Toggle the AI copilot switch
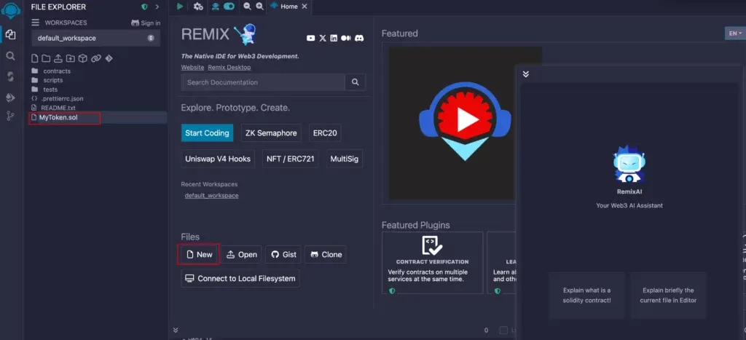 coord(229,7)
